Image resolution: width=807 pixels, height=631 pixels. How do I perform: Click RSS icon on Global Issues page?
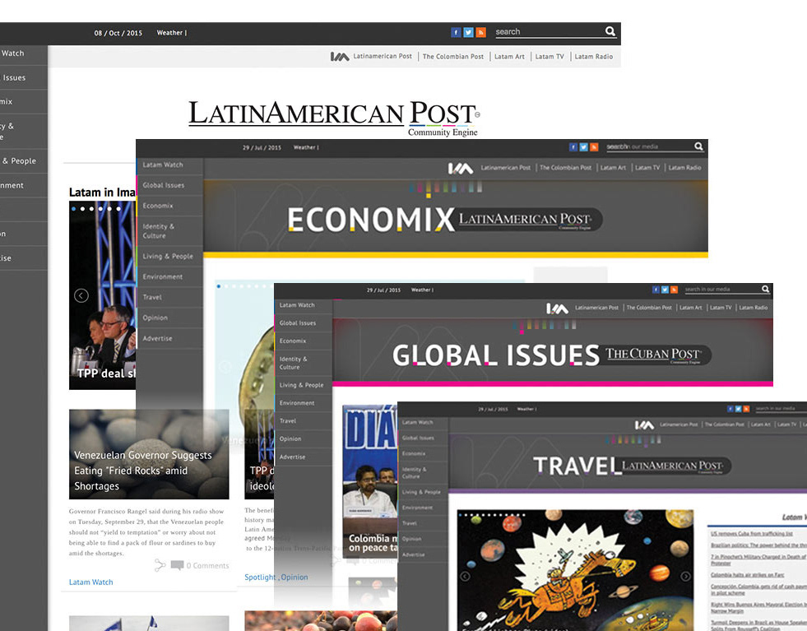click(675, 290)
